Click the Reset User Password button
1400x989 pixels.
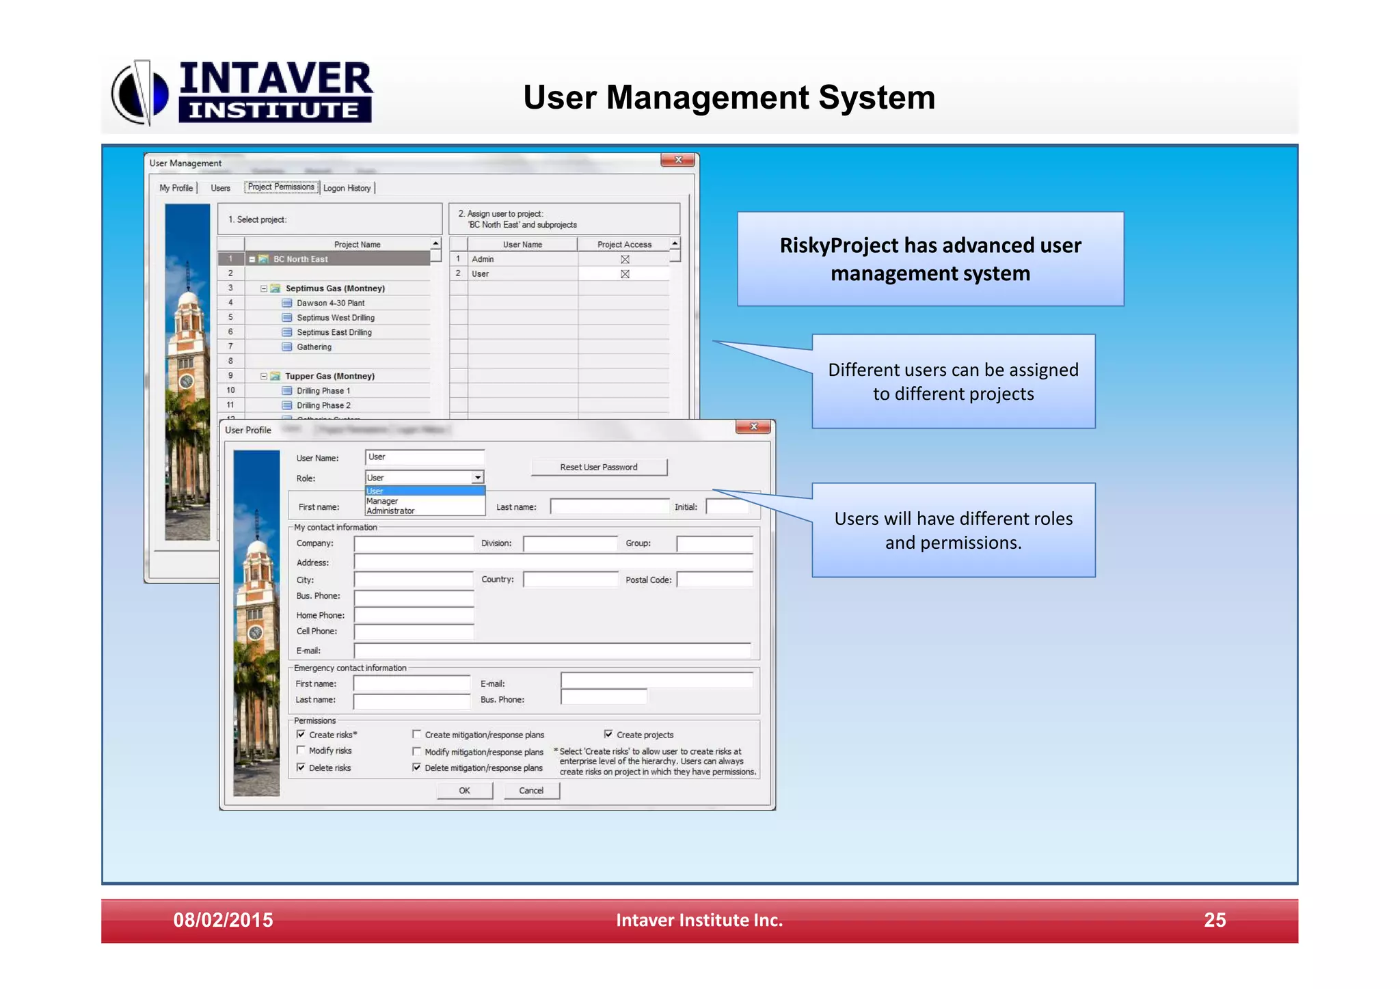click(x=599, y=468)
